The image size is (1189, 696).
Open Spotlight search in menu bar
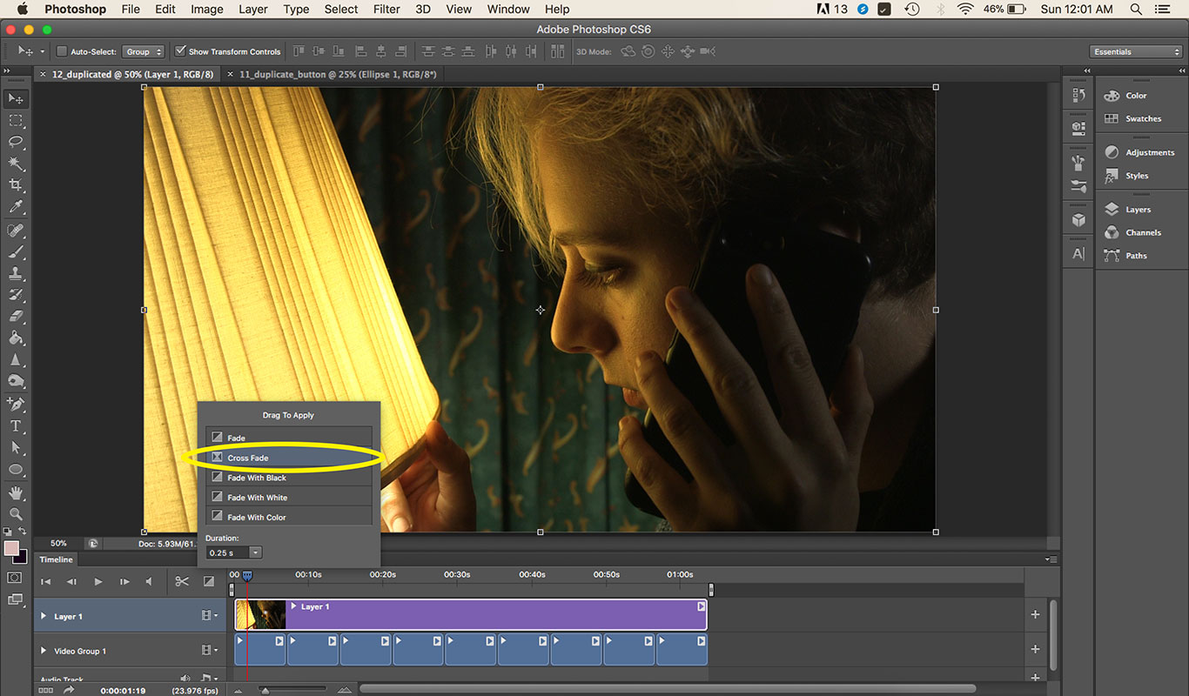1136,10
